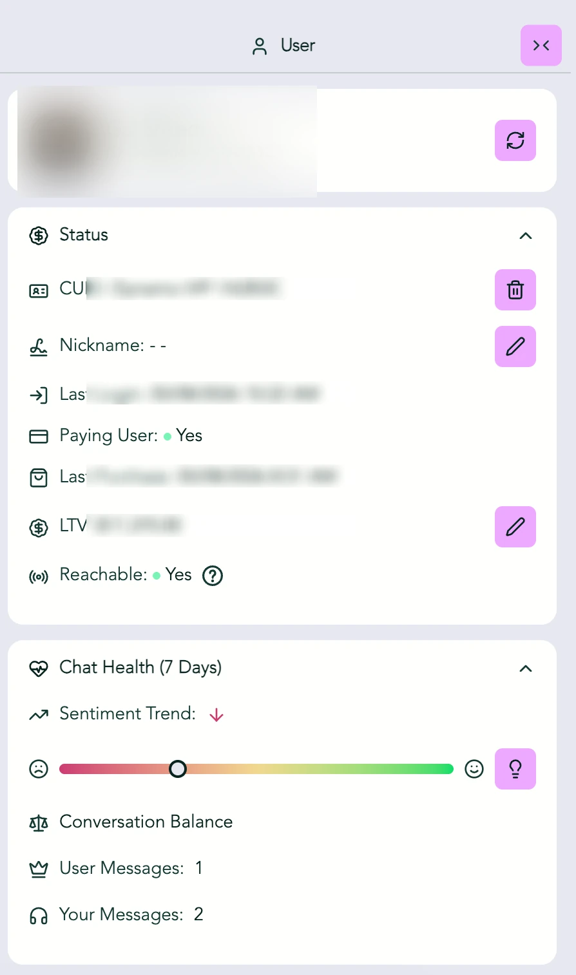Click the Chat Health (7 Days) heading
The width and height of the screenshot is (576, 975).
pyautogui.click(x=140, y=668)
